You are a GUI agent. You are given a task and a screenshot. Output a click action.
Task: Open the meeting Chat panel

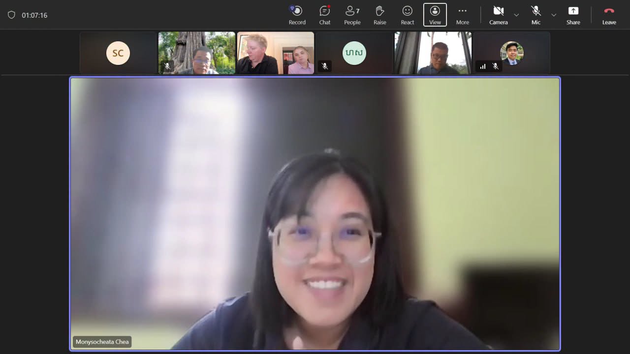tap(324, 15)
